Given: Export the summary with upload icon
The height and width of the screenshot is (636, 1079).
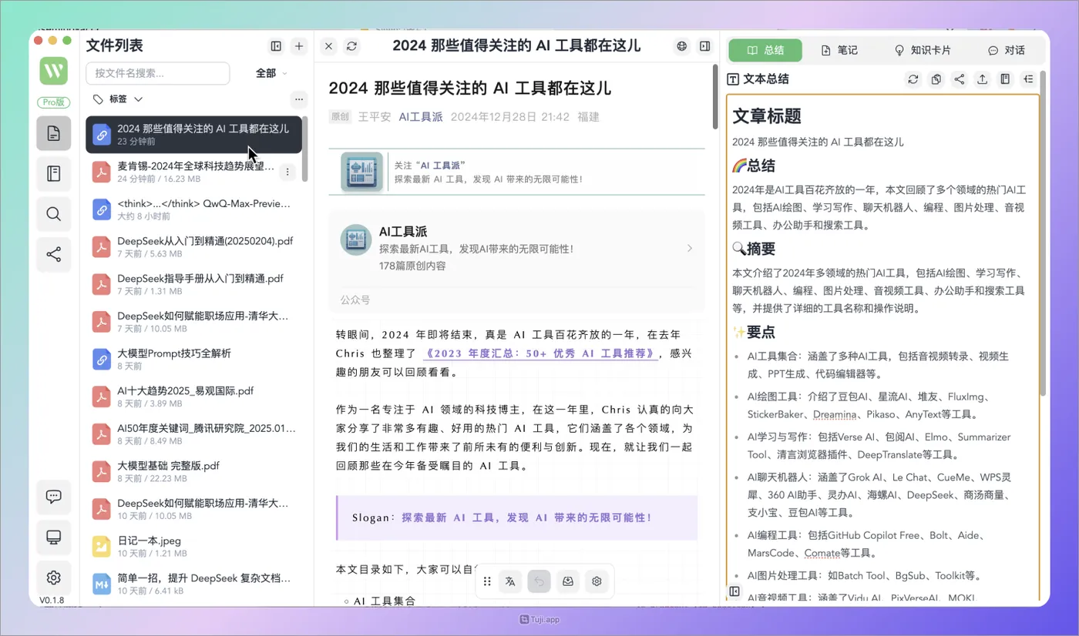Looking at the screenshot, I should (983, 79).
